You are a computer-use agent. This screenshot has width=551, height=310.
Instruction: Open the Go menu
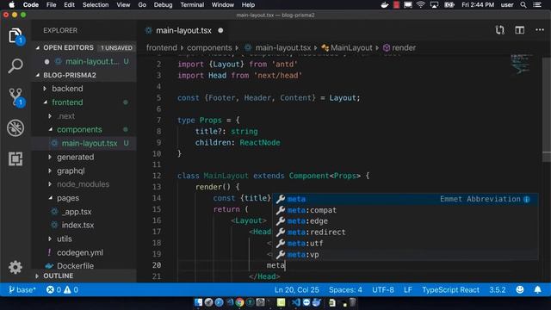point(142,5)
